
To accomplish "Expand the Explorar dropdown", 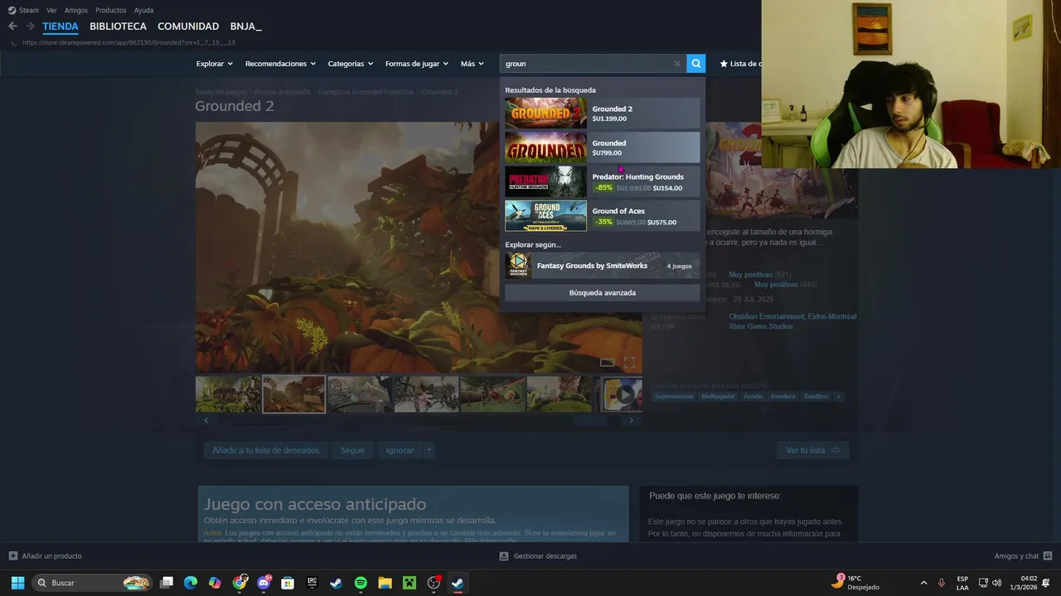I will coord(214,64).
